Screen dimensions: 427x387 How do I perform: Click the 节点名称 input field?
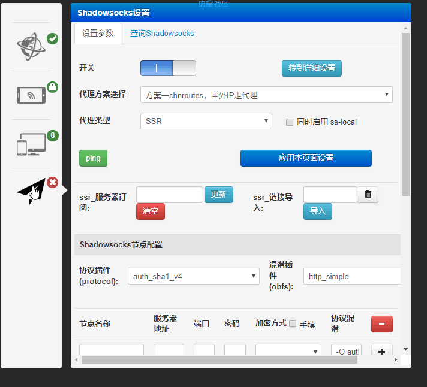(112, 350)
